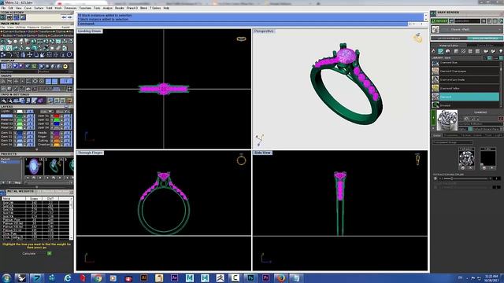Image resolution: width=504 pixels, height=283 pixels.
Task: Click the first Step History icon
Action: (x=3, y=17)
